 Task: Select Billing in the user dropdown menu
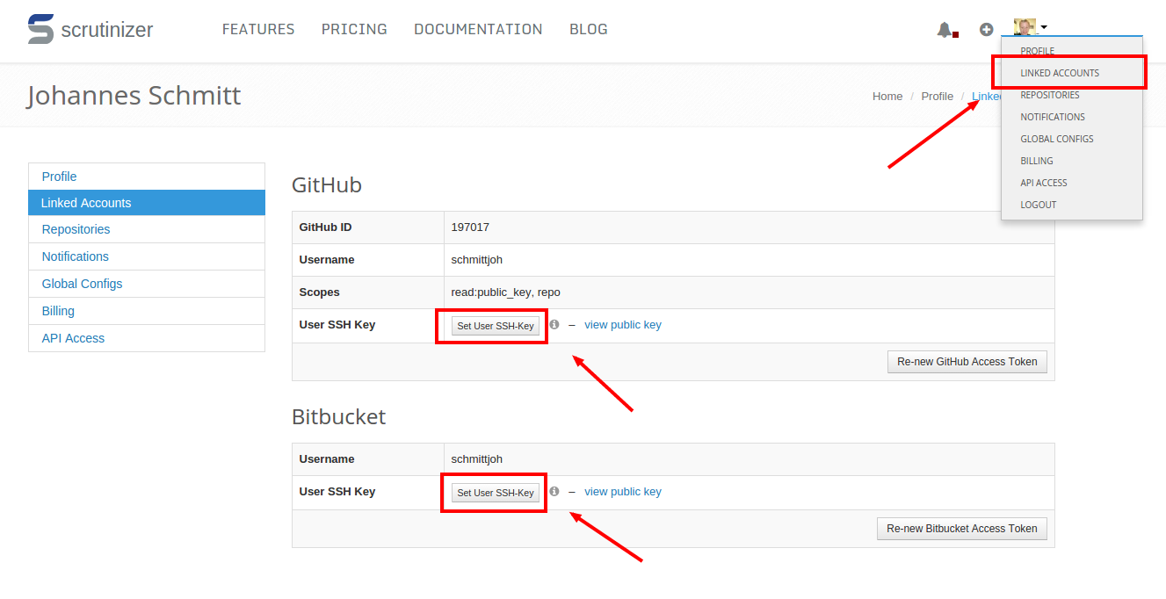(1072, 161)
